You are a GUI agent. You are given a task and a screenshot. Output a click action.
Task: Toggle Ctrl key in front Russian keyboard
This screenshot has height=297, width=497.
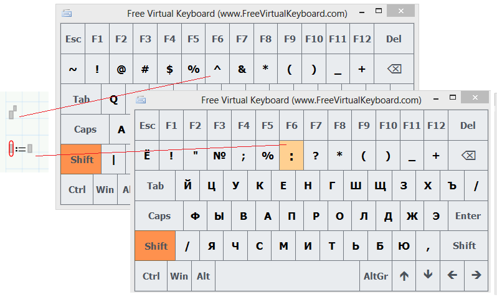click(x=151, y=276)
